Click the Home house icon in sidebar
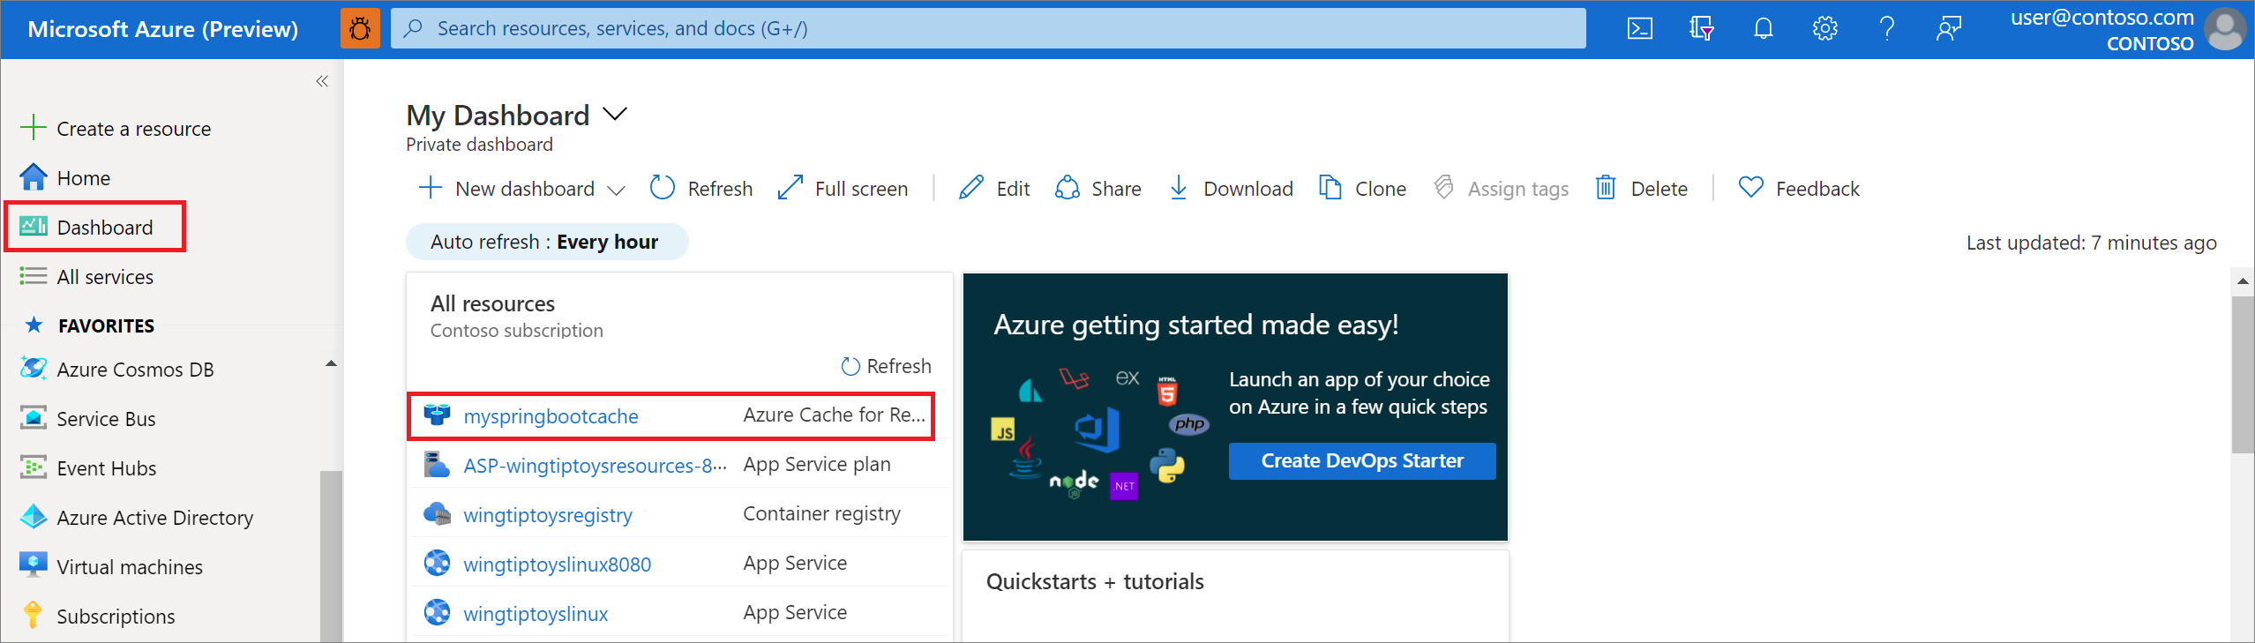This screenshot has width=2255, height=643. [34, 177]
